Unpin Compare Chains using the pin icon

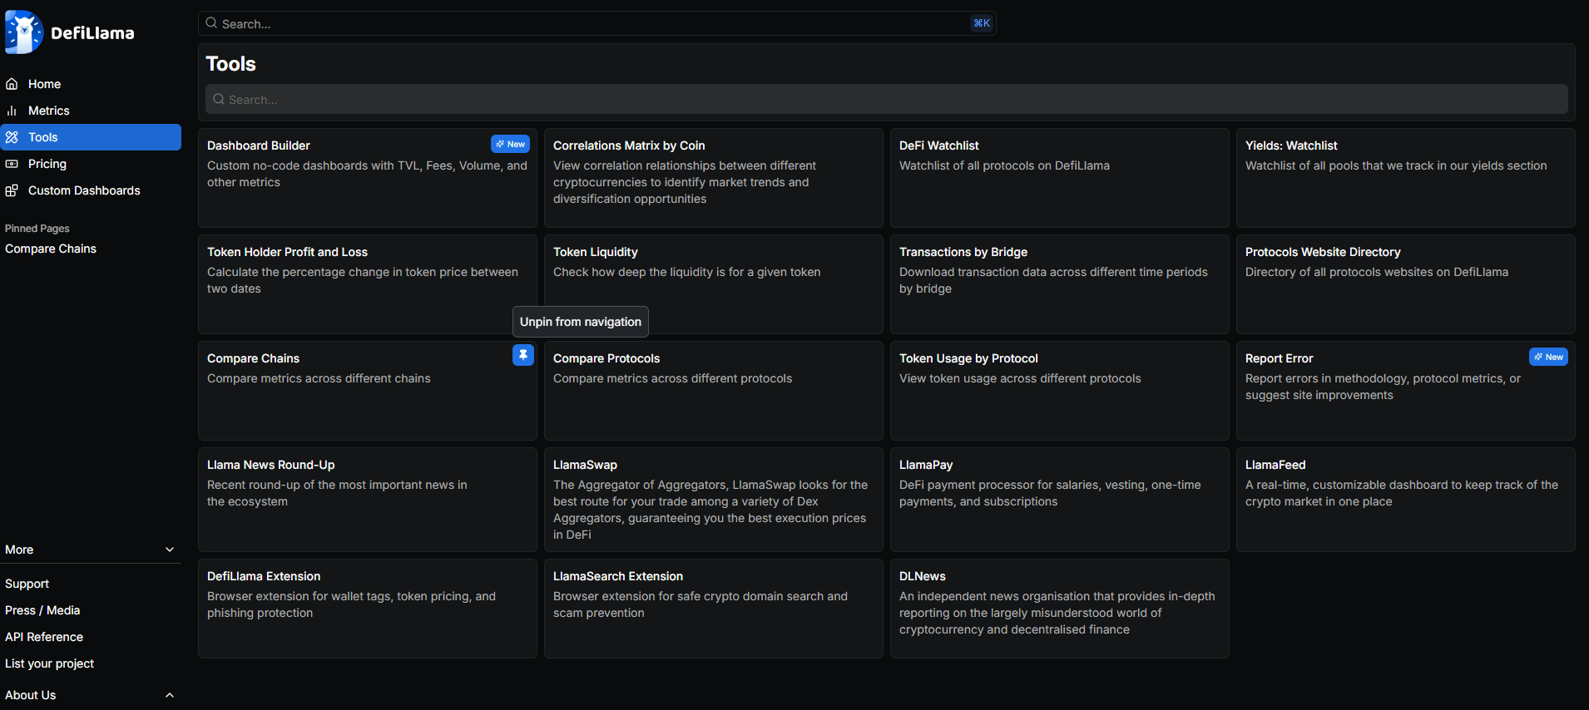click(x=523, y=355)
